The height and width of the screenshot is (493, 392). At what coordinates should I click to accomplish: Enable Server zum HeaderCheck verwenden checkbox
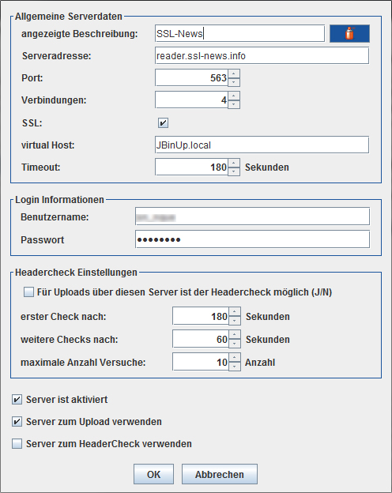pos(17,444)
